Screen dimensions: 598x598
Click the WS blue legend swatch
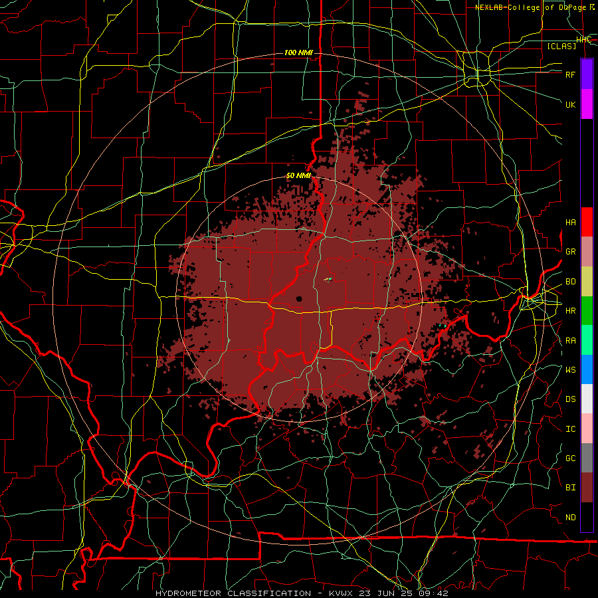pos(587,369)
